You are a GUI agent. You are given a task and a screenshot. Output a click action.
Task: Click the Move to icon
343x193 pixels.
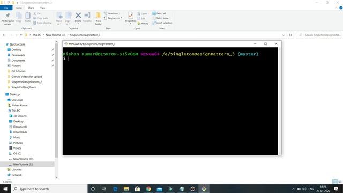pyautogui.click(x=59, y=18)
